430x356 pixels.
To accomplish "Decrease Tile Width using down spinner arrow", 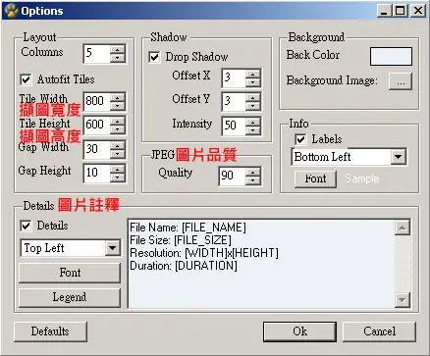I will 118,106.
